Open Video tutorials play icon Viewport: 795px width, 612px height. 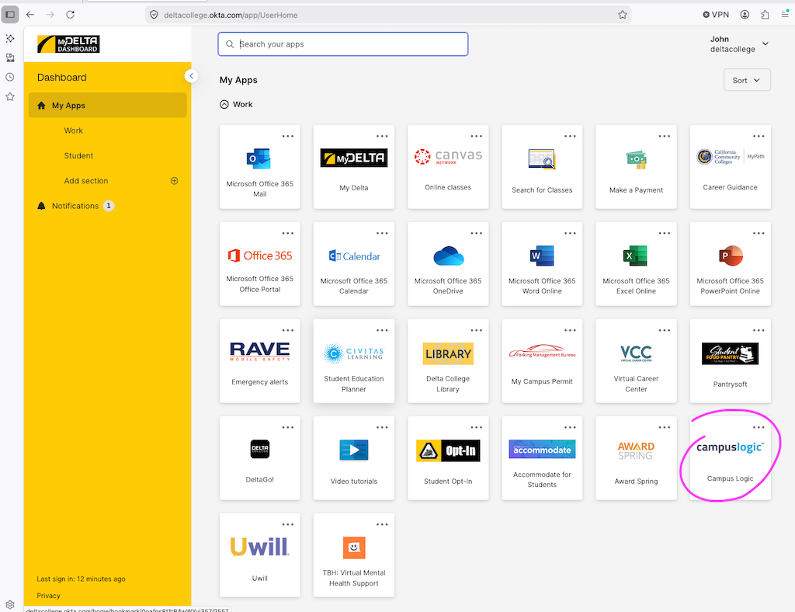354,450
